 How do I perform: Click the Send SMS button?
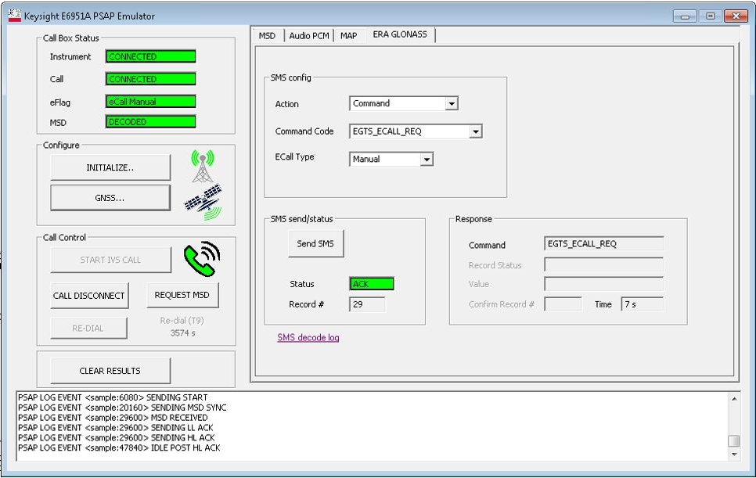click(x=315, y=244)
